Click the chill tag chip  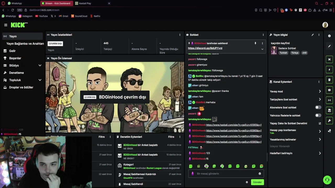coord(304,53)
